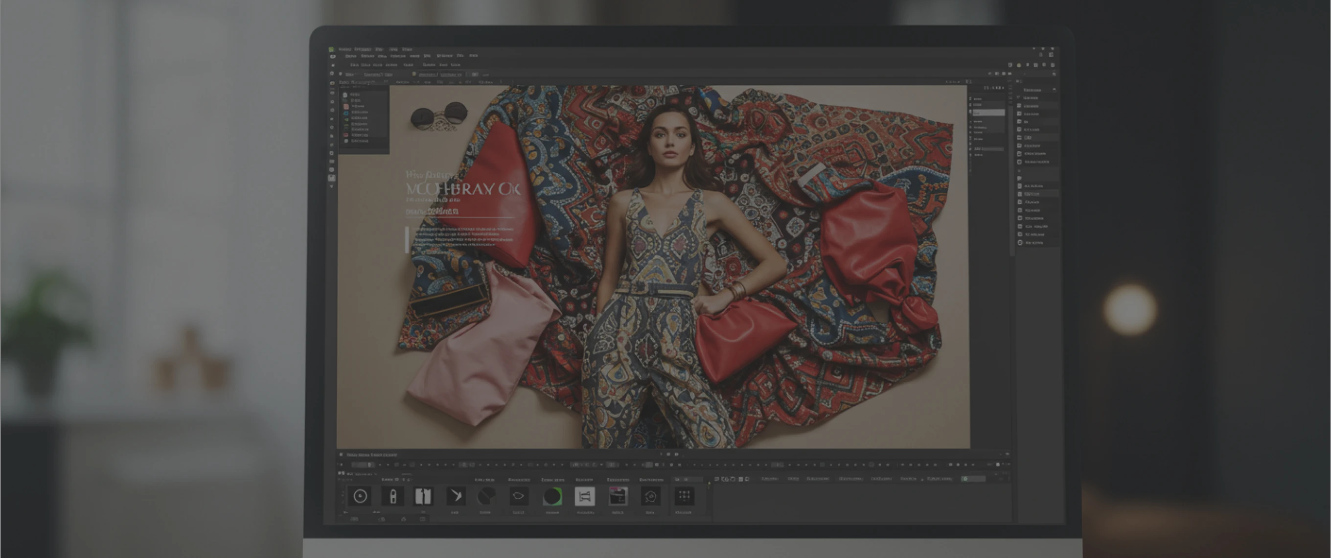Select the light gray highlighted preset thumbnail

585,496
